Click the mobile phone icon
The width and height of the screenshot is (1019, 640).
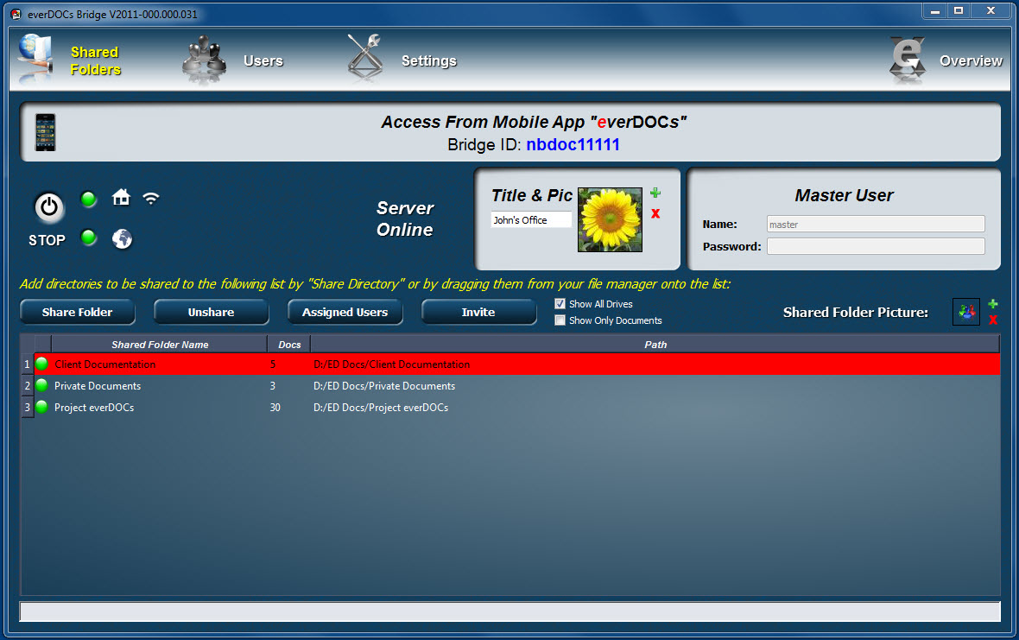(46, 132)
